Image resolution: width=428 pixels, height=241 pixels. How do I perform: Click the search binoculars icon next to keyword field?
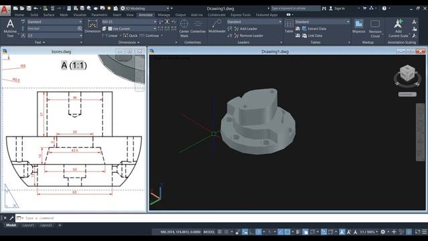[324, 9]
